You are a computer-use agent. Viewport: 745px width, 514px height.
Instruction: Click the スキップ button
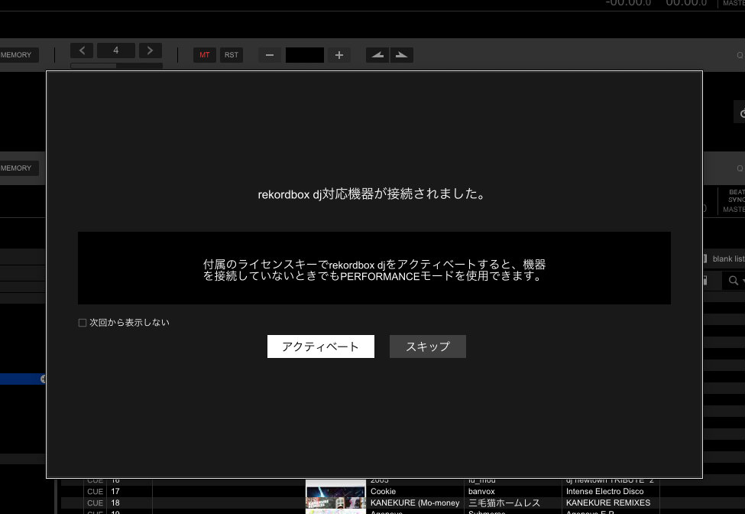(428, 346)
